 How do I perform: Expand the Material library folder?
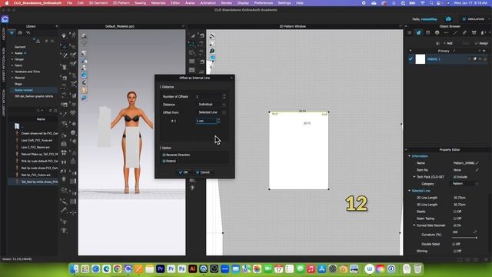[12, 78]
